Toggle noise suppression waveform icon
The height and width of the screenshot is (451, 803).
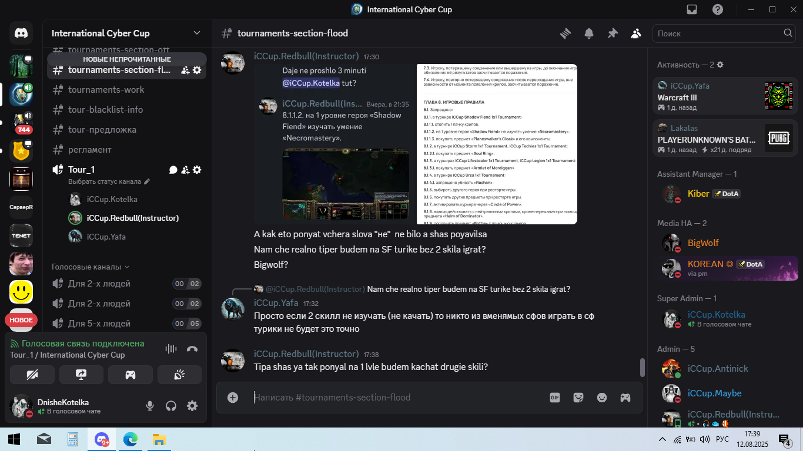[x=171, y=349]
